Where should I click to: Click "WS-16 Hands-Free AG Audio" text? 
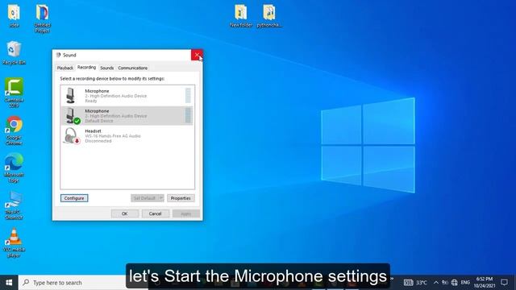pyautogui.click(x=113, y=136)
